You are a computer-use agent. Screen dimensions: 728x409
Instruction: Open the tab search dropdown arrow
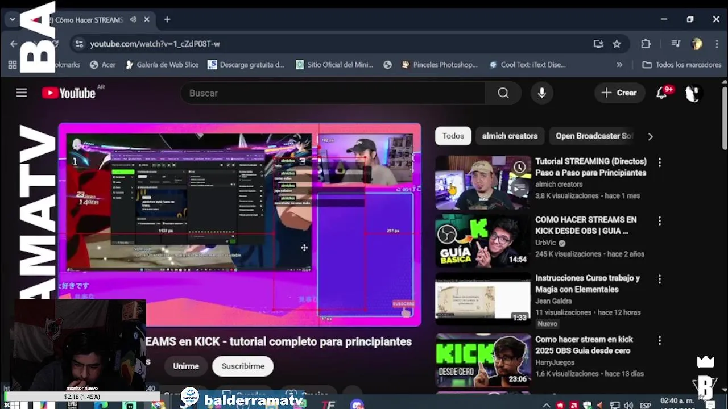tap(12, 19)
